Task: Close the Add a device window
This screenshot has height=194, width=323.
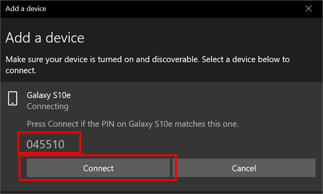Action: 308,8
